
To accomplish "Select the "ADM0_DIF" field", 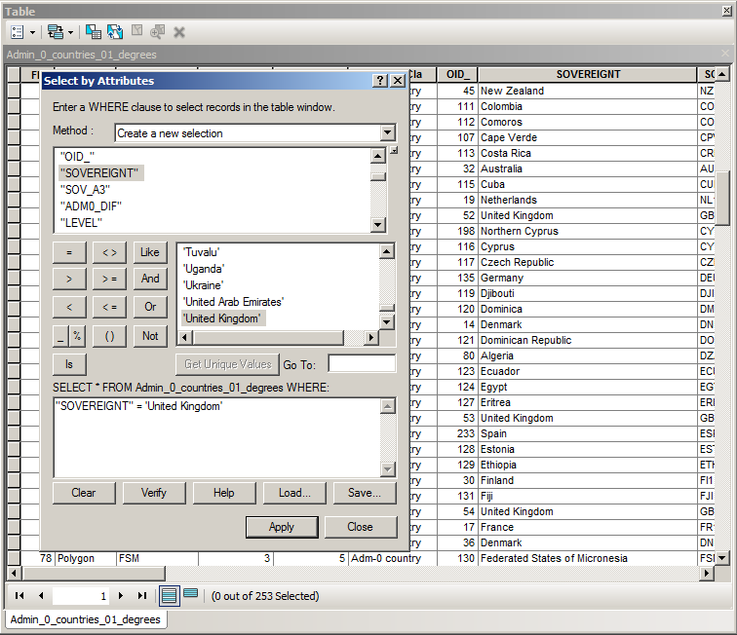I will pyautogui.click(x=91, y=206).
